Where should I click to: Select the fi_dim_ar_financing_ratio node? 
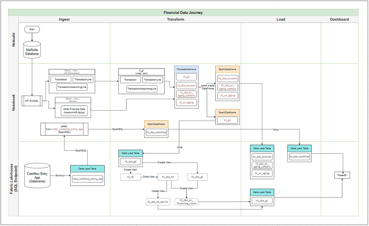186,201
